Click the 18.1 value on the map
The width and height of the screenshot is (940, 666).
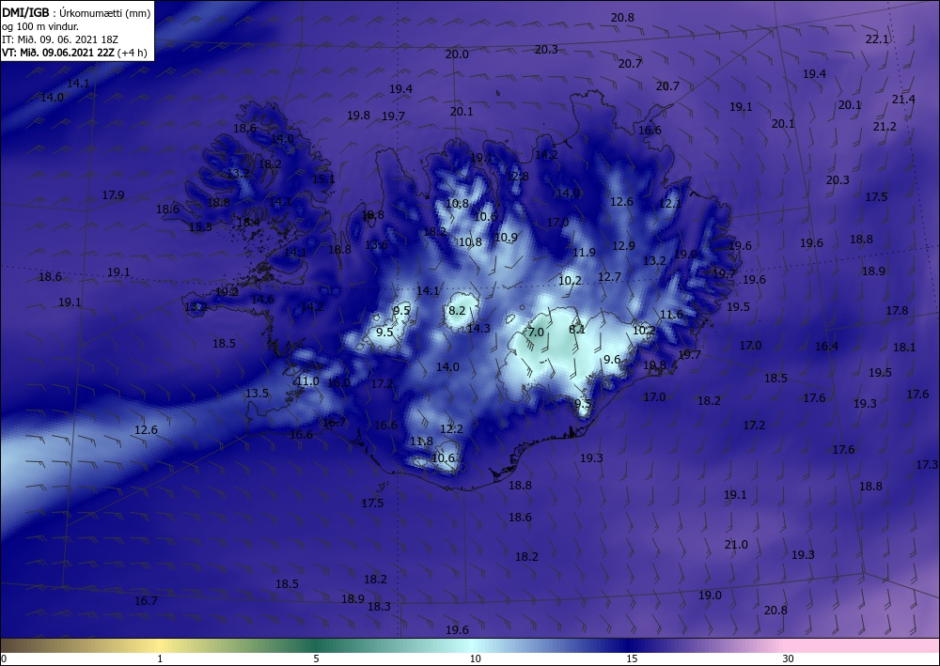coord(904,348)
